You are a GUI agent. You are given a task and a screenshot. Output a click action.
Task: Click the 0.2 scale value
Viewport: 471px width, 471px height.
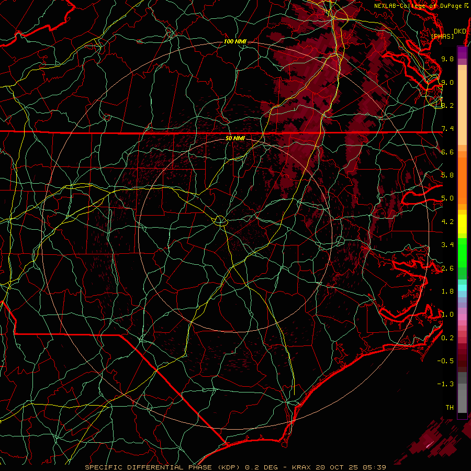(447, 338)
